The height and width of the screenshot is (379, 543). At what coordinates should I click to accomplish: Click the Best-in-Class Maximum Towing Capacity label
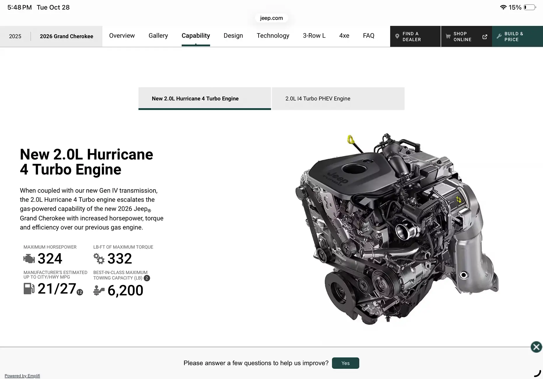(x=120, y=275)
